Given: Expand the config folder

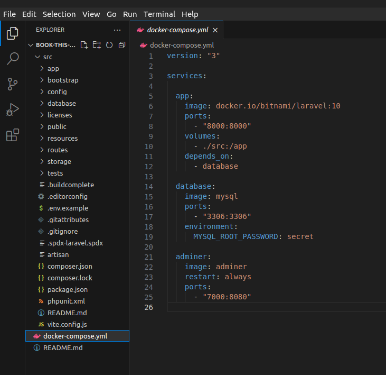Looking at the screenshot, I should [x=42, y=92].
